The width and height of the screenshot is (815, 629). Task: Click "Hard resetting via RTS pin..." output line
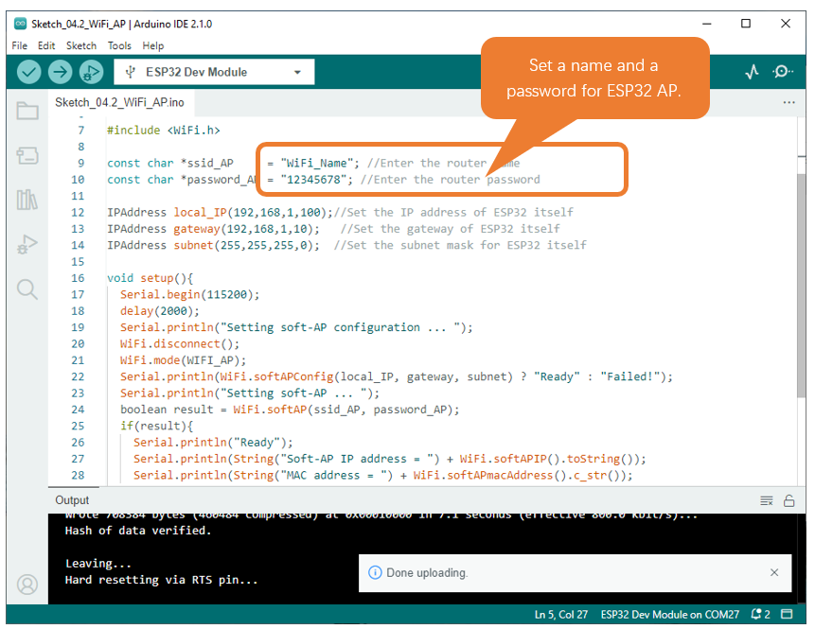pos(161,580)
